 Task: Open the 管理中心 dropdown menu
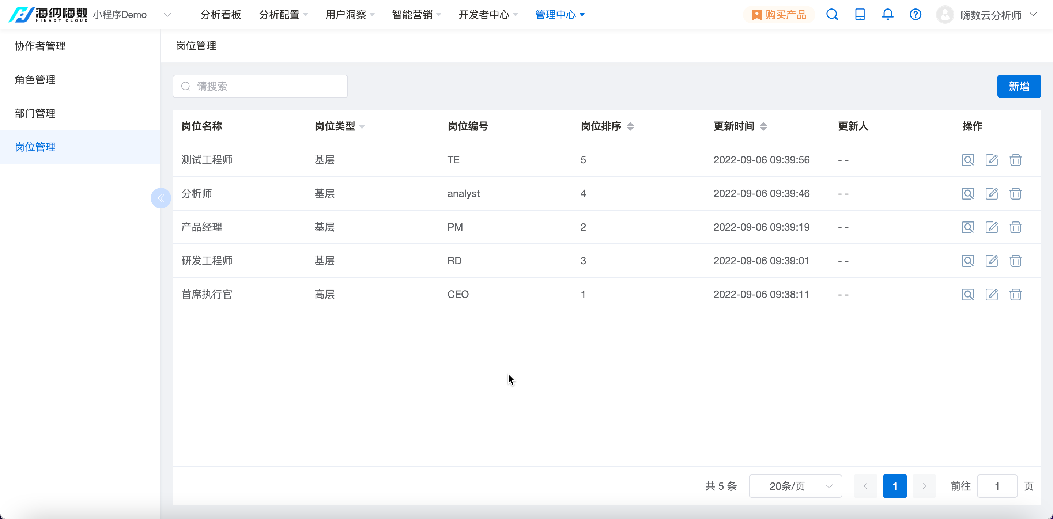(560, 15)
